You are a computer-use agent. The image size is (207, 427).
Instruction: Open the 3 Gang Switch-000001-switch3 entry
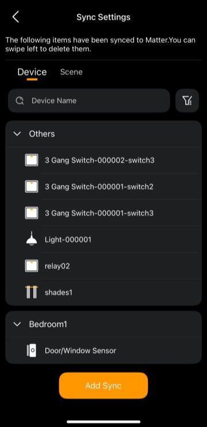[x=103, y=213]
